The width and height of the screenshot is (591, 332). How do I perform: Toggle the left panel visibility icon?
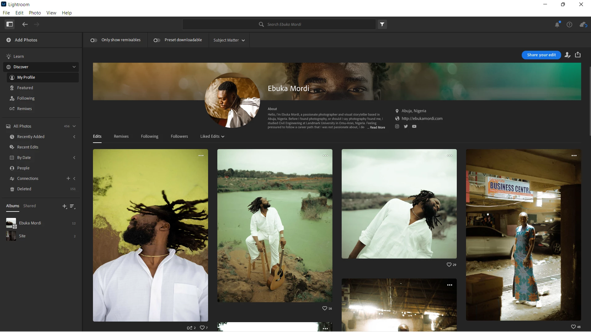click(10, 24)
